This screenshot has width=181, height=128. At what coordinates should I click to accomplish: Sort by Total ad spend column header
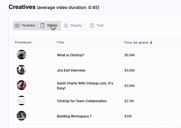pyautogui.click(x=136, y=42)
